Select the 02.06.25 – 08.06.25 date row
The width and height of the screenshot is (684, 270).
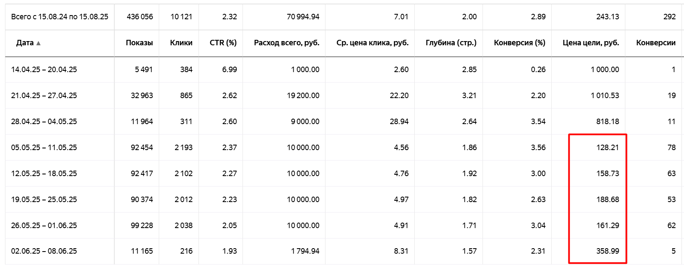pos(44,251)
